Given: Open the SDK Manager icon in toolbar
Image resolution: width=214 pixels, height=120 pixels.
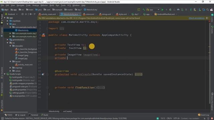Looking at the screenshot, I should coord(200,10).
